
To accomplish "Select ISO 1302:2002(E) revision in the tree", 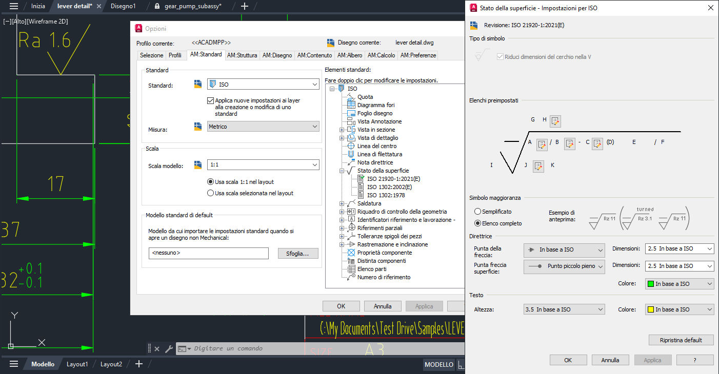I will click(x=389, y=187).
